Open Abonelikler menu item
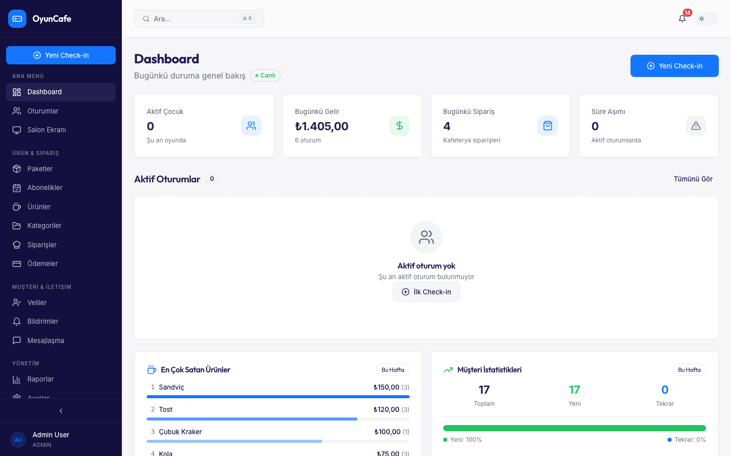Viewport: 731px width, 456px height. point(61,187)
